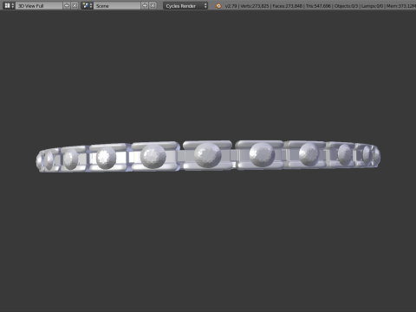Add a new scene with plus icon
This screenshot has width=416, height=312.
145,5
